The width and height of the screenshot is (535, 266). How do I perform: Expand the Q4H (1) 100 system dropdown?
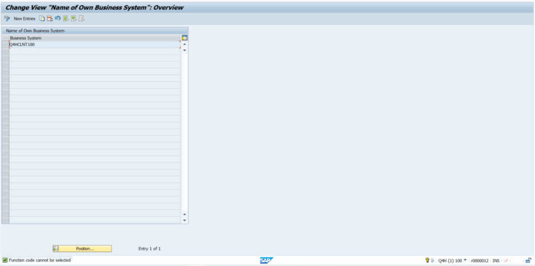[465, 260]
